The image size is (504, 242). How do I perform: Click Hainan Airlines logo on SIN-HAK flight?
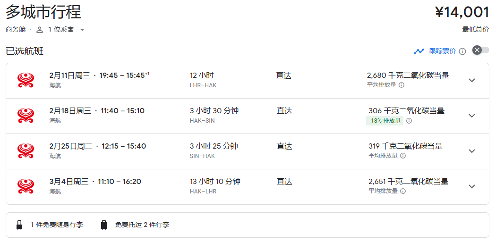click(26, 151)
